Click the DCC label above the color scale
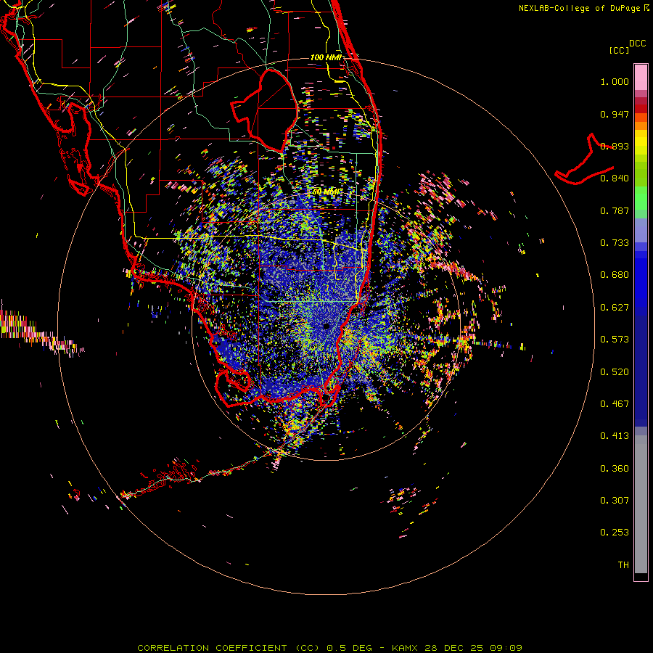 pos(638,44)
